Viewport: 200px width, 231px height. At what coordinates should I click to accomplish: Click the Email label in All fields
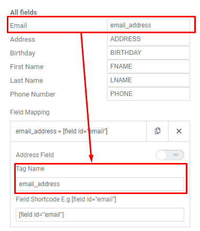point(18,26)
